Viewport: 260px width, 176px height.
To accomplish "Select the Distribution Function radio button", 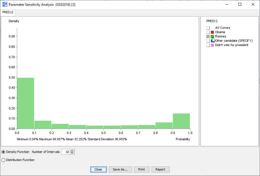I will click(3, 160).
